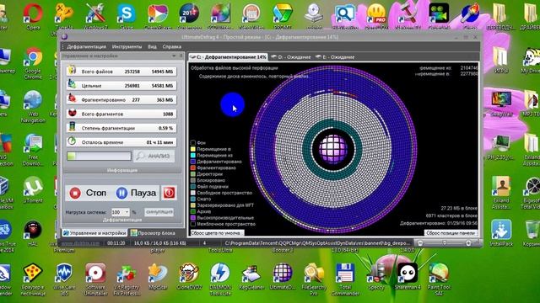The height and width of the screenshot is (303, 540).
Task: Click the zoom slider in status bar
Action: 445,243
